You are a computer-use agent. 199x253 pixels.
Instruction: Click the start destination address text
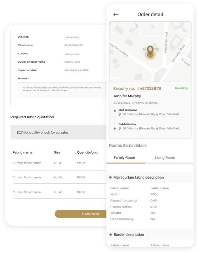(x=152, y=114)
